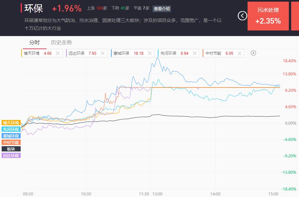Toggle the purple 远达环保 legend tag

[11, 155]
